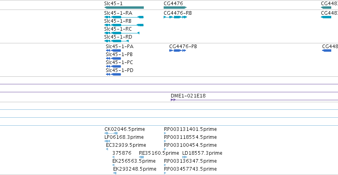338x175 pixels.
Task: Select the Slc45-1-PD protein label
Action: click(120, 70)
